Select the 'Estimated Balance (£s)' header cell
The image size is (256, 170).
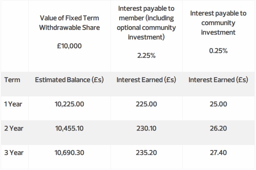click(x=69, y=80)
